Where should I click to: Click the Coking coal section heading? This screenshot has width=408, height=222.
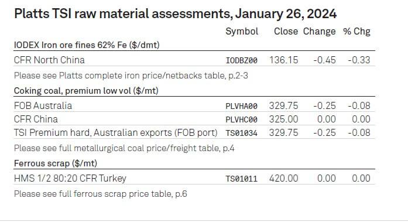click(x=86, y=91)
